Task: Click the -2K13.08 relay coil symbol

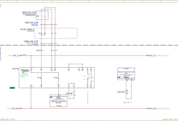Action: [127, 92]
